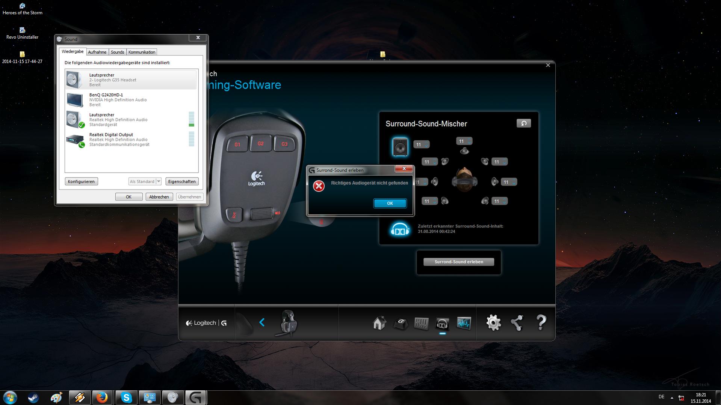The image size is (721, 405).
Task: Open the Als Standard dropdown arrow
Action: [159, 181]
